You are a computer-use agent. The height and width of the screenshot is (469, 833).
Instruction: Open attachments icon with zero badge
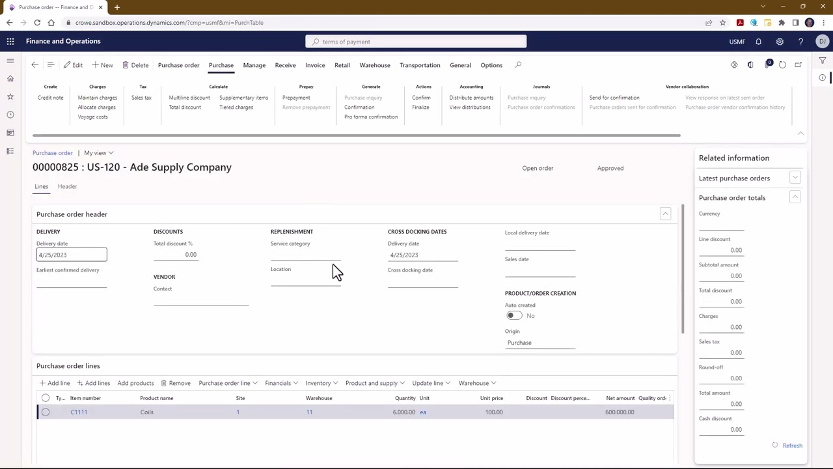[768, 64]
